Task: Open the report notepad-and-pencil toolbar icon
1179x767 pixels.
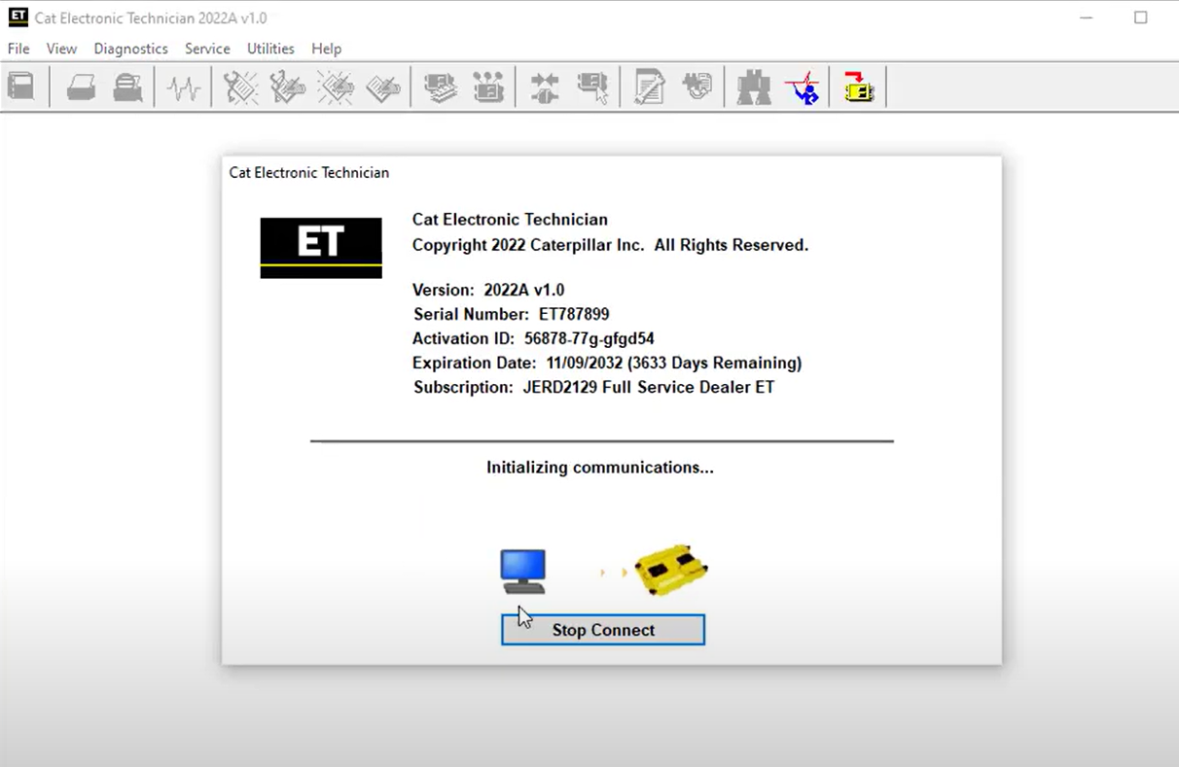Action: click(x=649, y=87)
